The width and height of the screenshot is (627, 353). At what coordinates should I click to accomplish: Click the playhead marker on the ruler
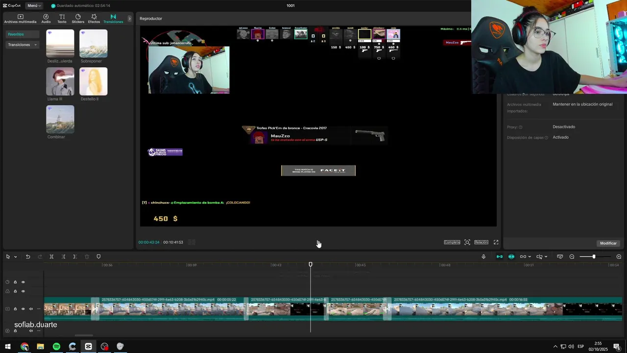[310, 264]
